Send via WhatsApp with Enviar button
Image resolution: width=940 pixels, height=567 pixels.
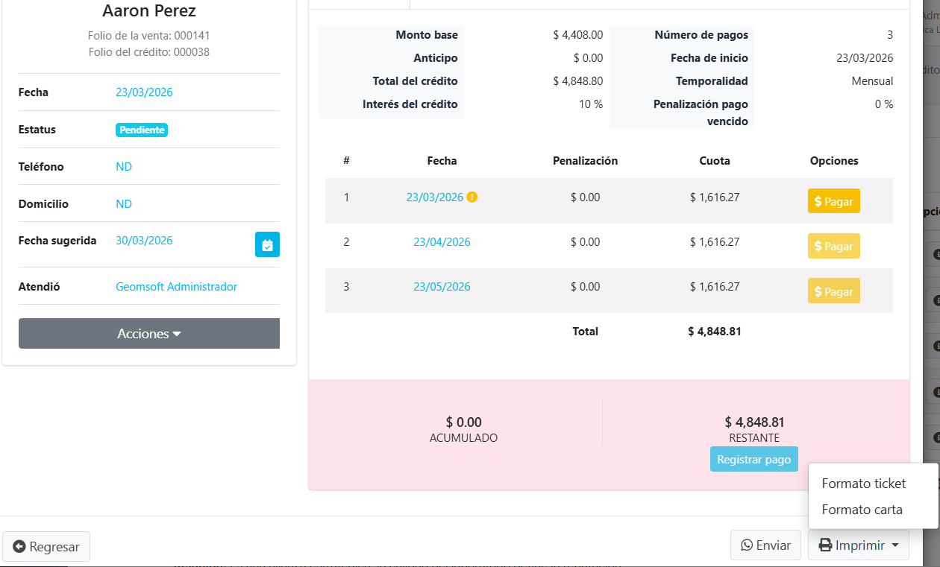(765, 545)
